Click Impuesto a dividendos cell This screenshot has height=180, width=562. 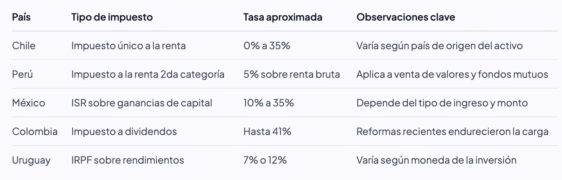pyautogui.click(x=124, y=132)
